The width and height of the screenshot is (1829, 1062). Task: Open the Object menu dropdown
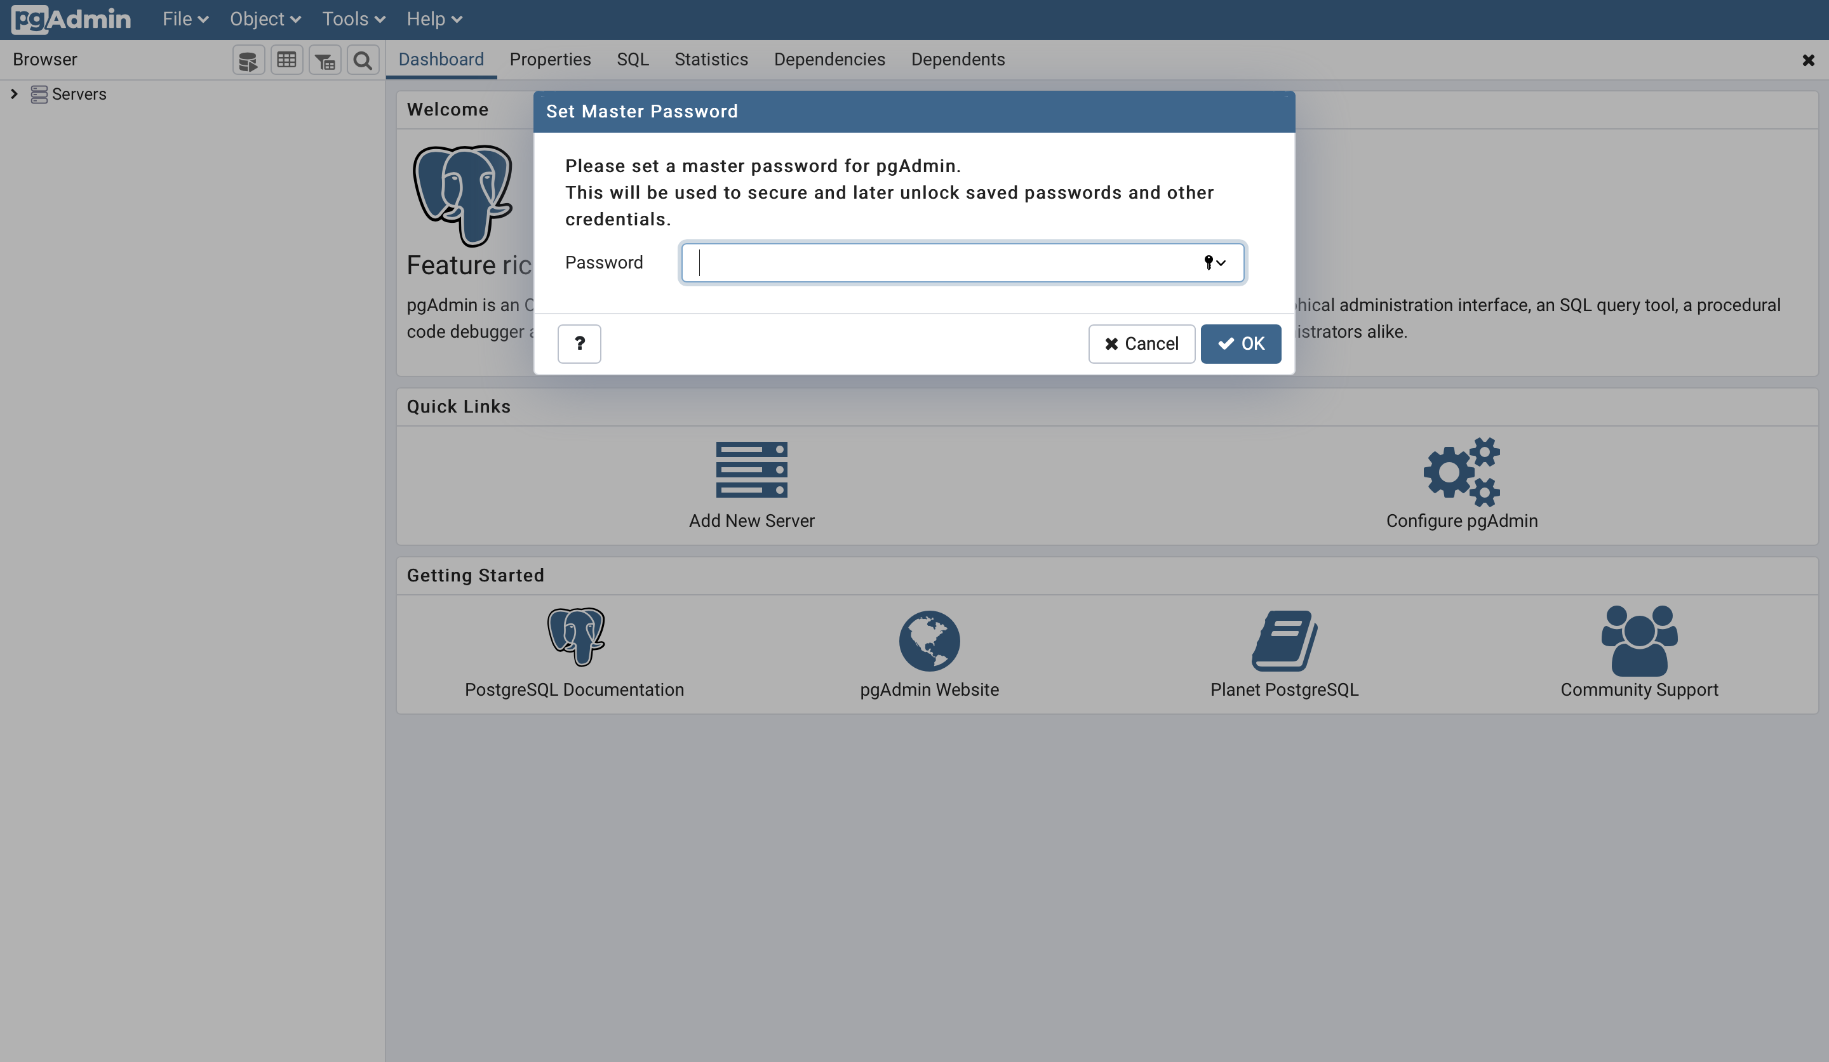coord(264,19)
